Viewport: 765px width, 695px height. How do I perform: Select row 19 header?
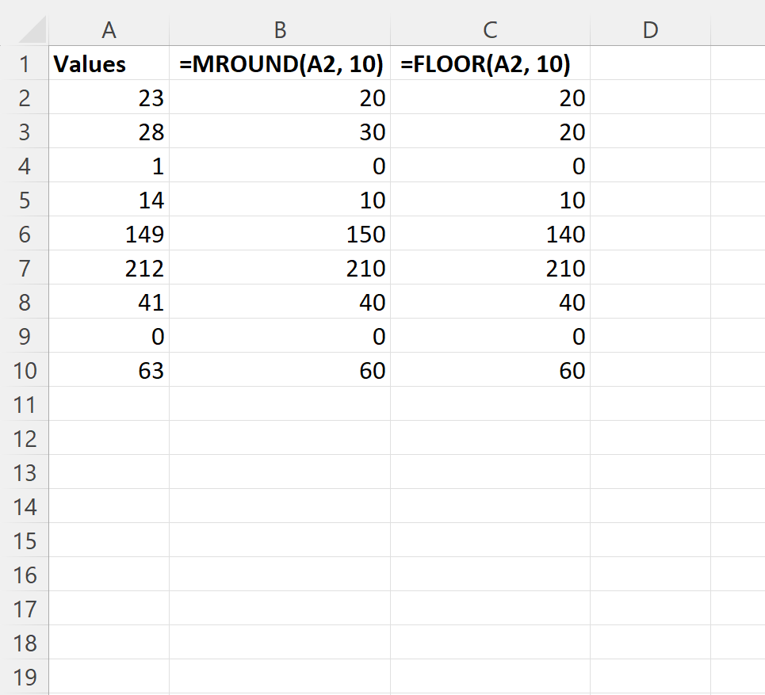[x=26, y=678]
